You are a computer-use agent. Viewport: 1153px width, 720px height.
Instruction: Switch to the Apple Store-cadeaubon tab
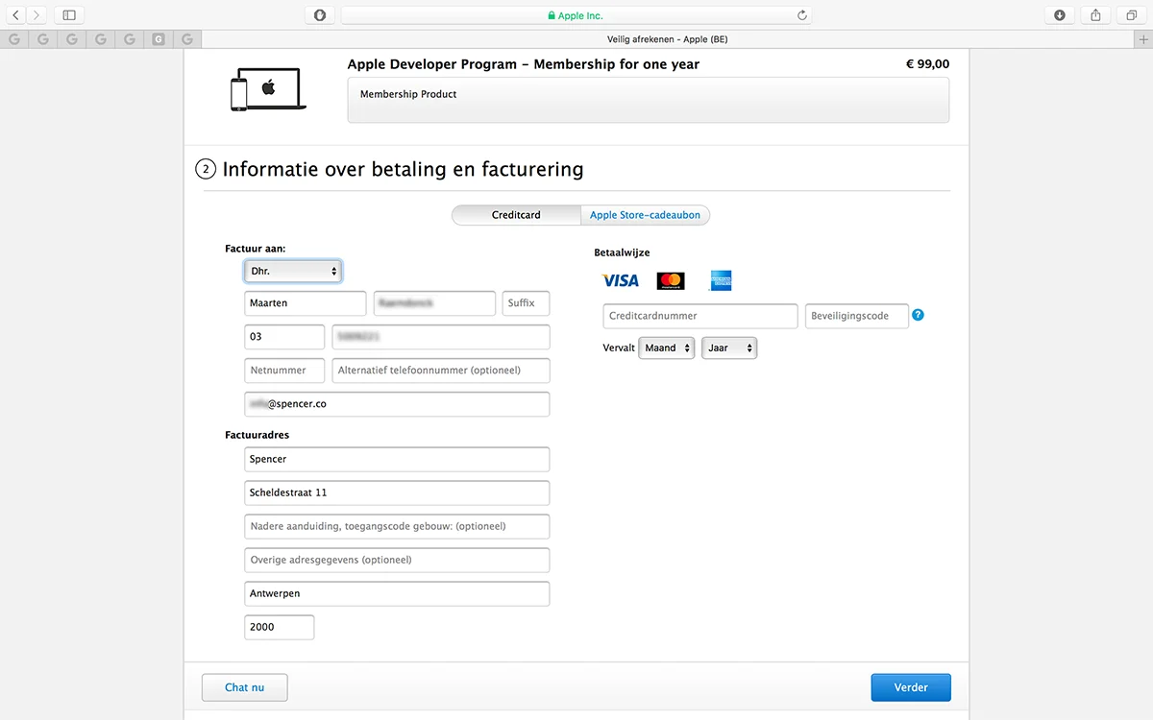[645, 215]
